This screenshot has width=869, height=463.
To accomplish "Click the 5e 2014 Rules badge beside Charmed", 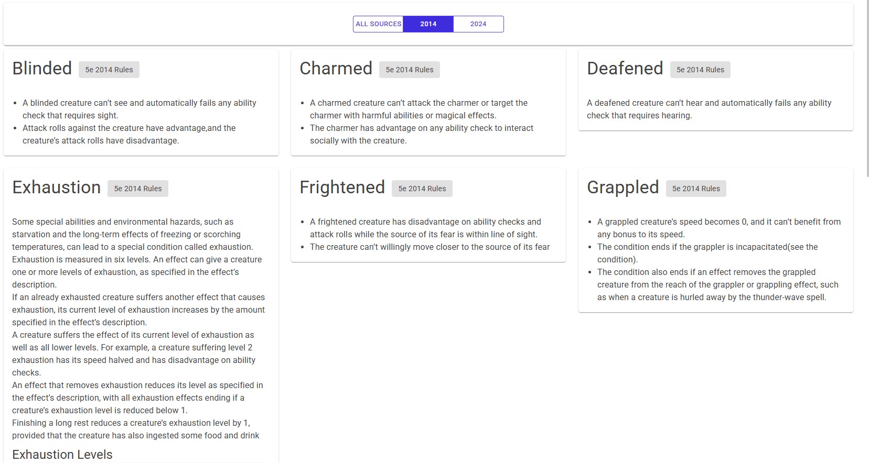I will tap(409, 69).
